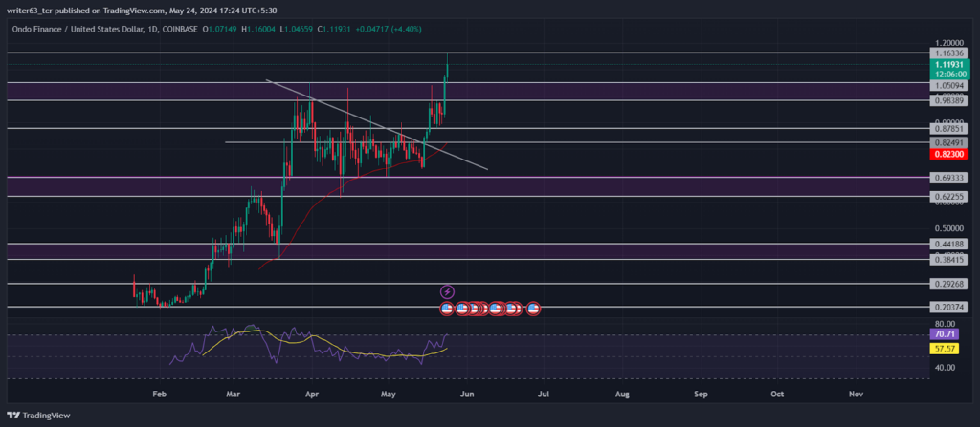Image resolution: width=980 pixels, height=427 pixels.
Task: Click the low price value L1.04659
Action: click(x=299, y=29)
